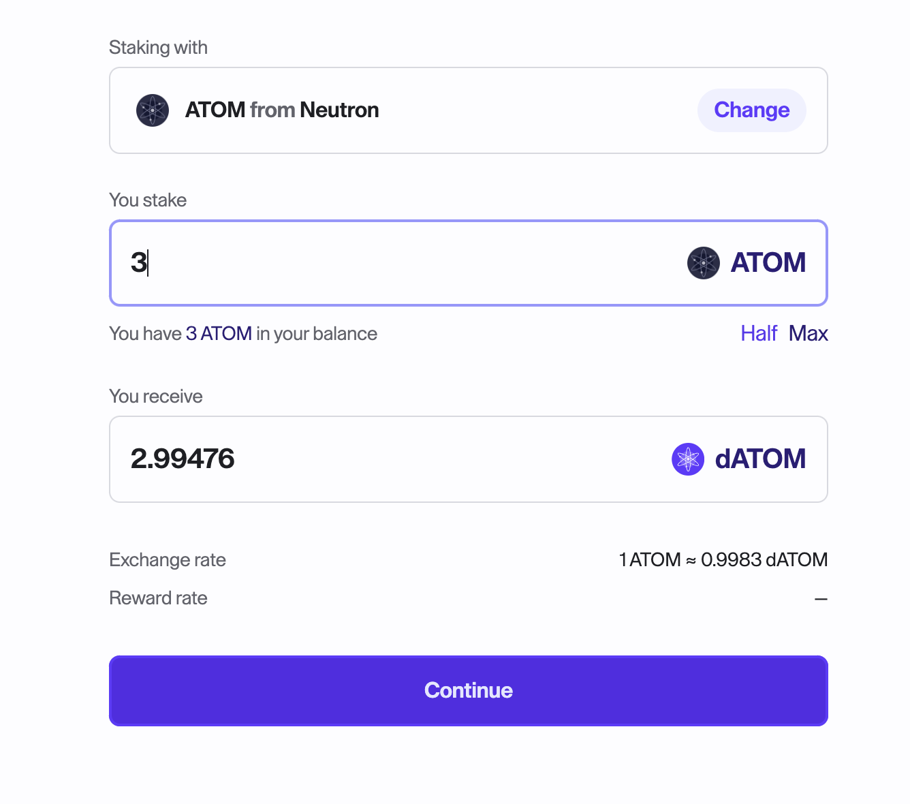Click the Reward rate dash value

pyautogui.click(x=821, y=599)
